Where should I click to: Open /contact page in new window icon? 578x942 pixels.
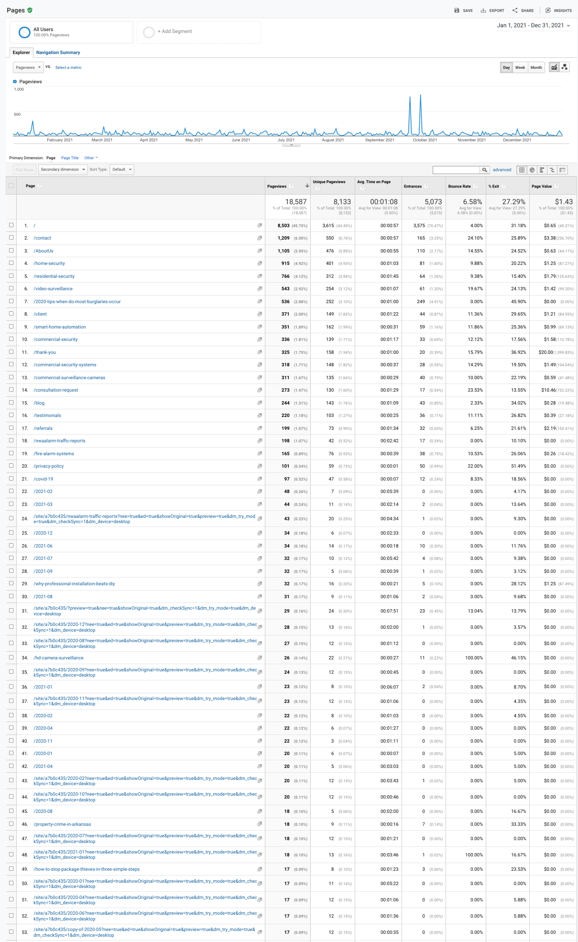pos(260,238)
